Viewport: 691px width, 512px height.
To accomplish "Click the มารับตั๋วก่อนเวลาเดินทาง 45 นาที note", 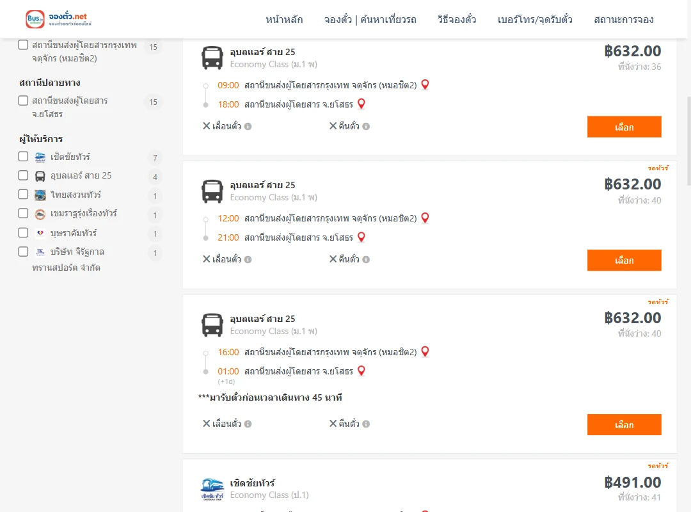I will click(x=270, y=397).
